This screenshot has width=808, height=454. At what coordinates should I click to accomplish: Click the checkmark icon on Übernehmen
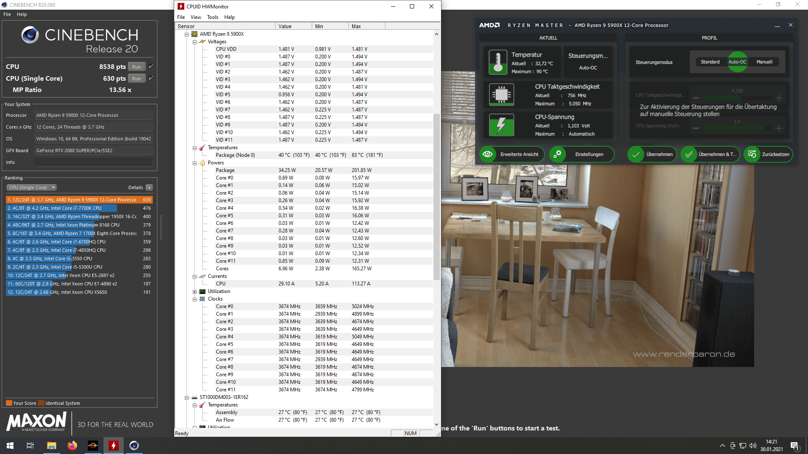tap(636, 154)
